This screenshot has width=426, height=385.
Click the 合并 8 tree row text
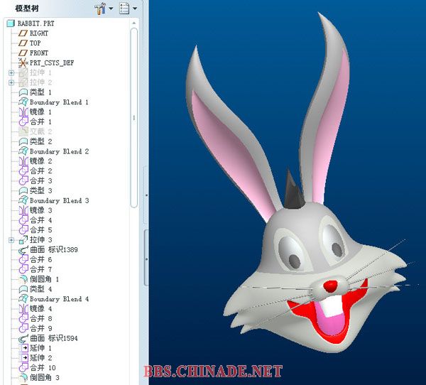point(40,318)
